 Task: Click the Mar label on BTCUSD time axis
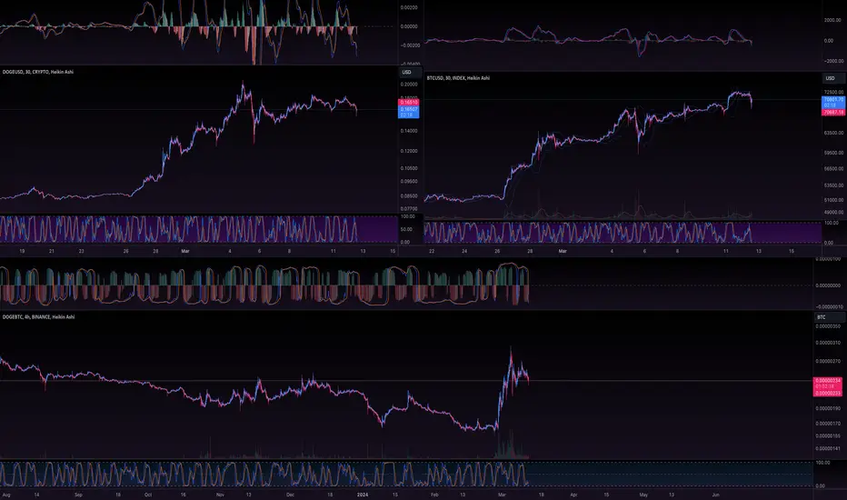click(x=563, y=251)
